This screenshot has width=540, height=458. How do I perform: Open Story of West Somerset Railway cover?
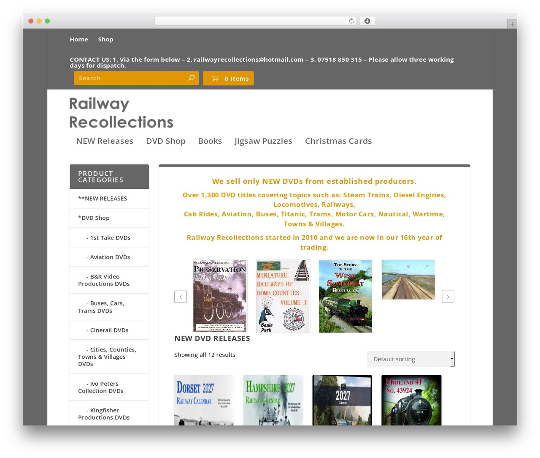pyautogui.click(x=346, y=296)
